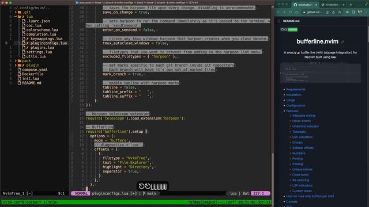Open a new browser tab
The image size is (369, 207).
tap(351, 5)
